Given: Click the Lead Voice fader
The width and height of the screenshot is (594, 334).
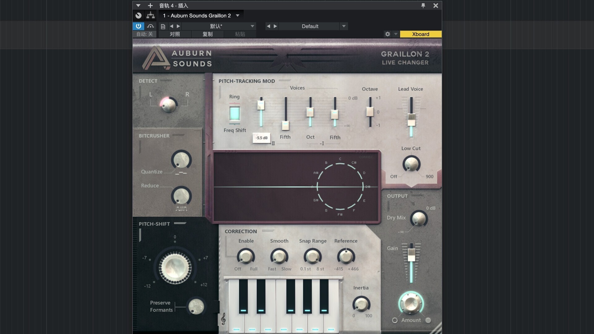Looking at the screenshot, I should [411, 120].
